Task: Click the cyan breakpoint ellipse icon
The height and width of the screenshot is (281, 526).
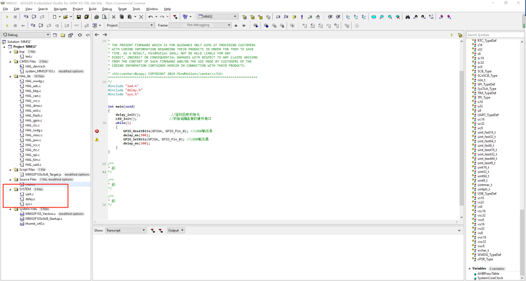Action: click(374, 17)
